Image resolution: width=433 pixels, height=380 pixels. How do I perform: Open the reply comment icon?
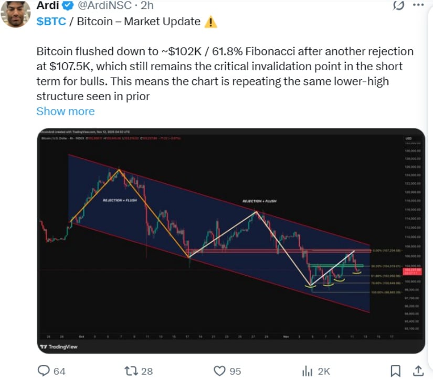point(44,371)
